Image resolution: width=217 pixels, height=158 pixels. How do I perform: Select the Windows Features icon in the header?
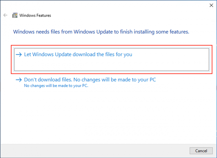point(15,15)
